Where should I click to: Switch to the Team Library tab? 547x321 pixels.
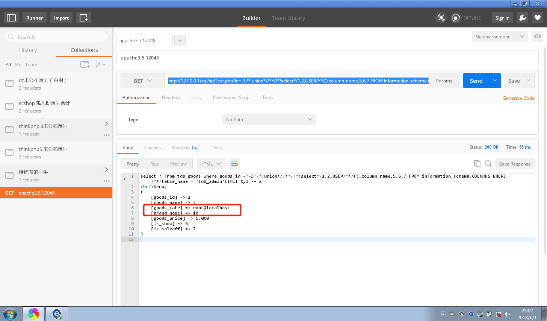(x=289, y=18)
